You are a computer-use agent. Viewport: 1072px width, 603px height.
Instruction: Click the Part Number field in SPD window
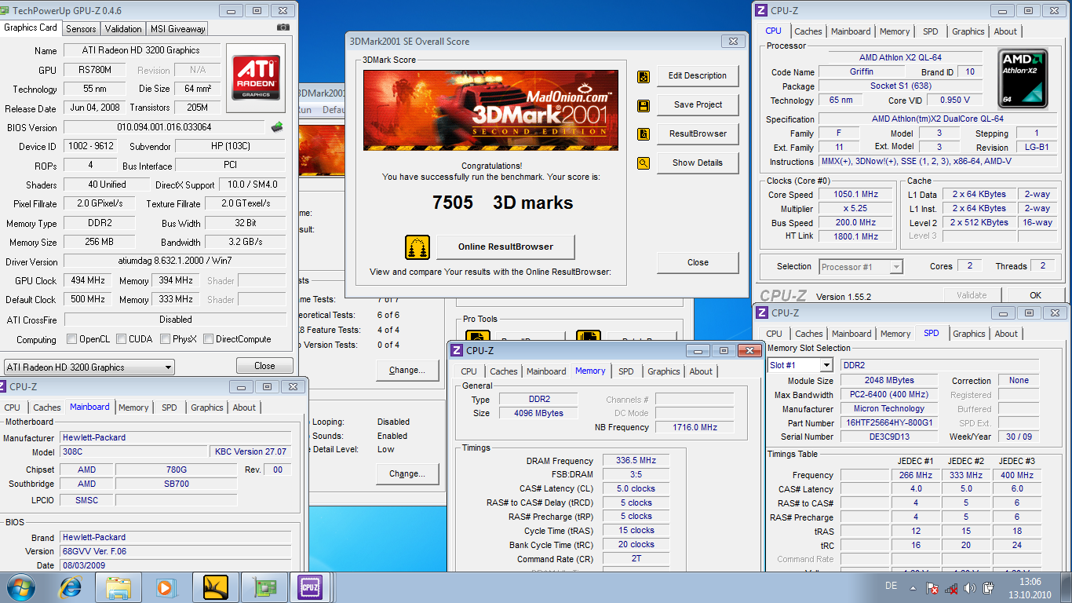click(x=890, y=422)
